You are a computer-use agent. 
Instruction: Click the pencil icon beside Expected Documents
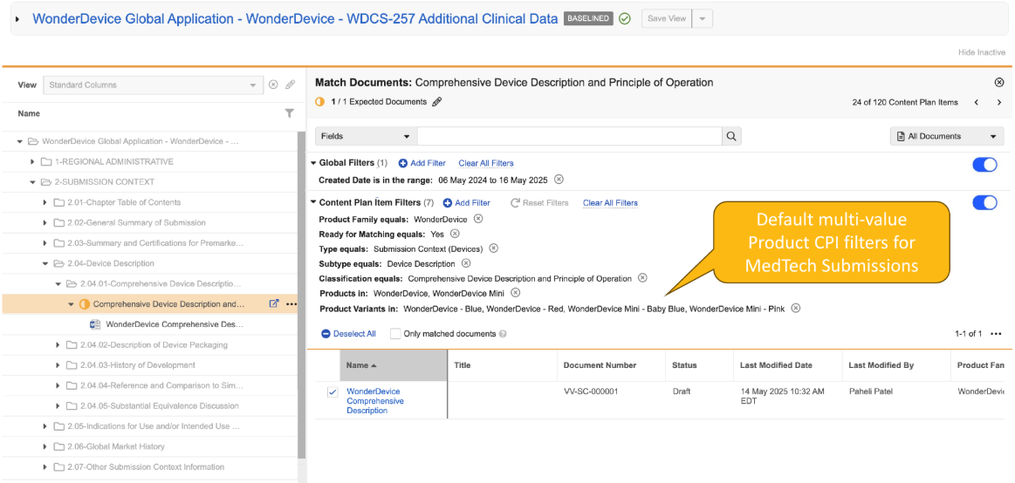(437, 102)
